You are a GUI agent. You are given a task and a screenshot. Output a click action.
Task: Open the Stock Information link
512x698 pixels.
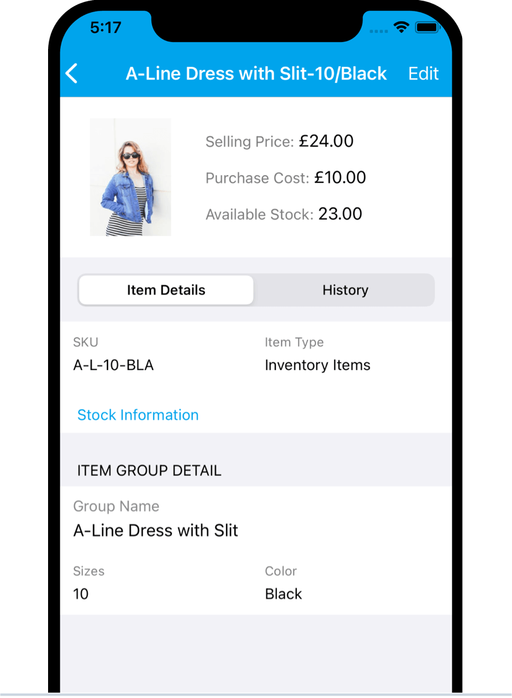[x=138, y=415]
